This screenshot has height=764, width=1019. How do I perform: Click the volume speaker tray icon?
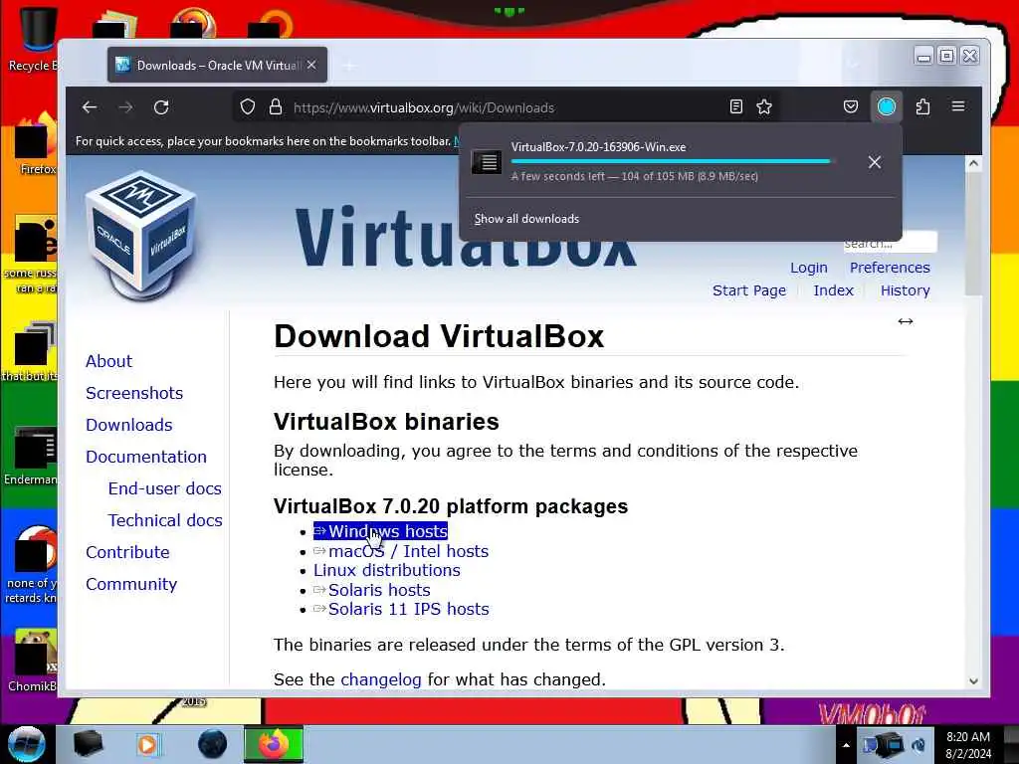tap(918, 744)
